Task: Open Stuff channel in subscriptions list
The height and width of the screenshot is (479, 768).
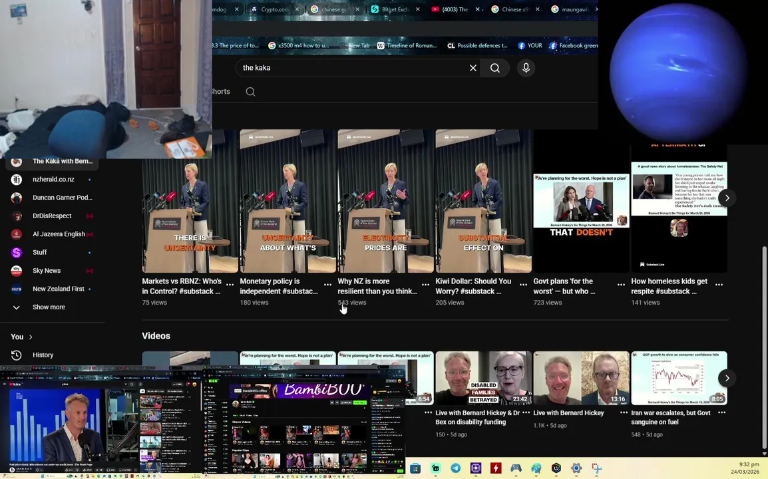Action: click(x=52, y=252)
